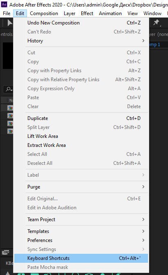Viewport: 168px width, 275px height.
Task: Select the second footage item icon
Action: click(10, 116)
